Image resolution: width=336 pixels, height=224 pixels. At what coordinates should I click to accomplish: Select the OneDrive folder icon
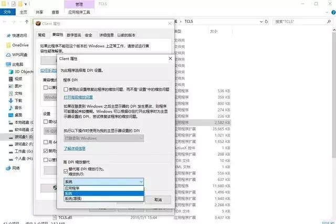[x=8, y=45]
